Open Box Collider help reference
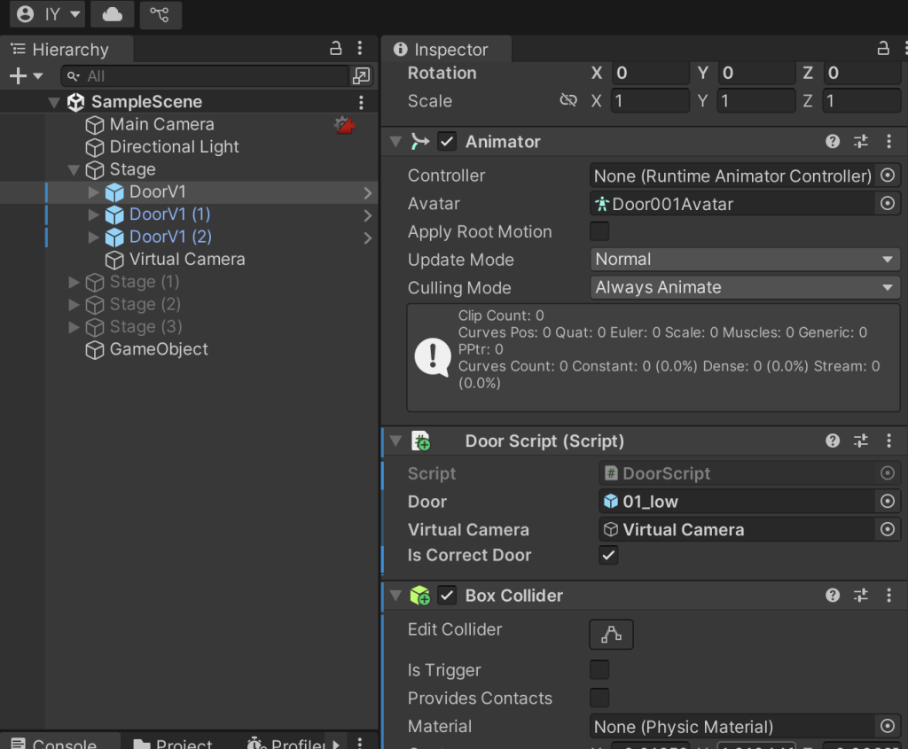Image resolution: width=908 pixels, height=749 pixels. pyautogui.click(x=833, y=596)
